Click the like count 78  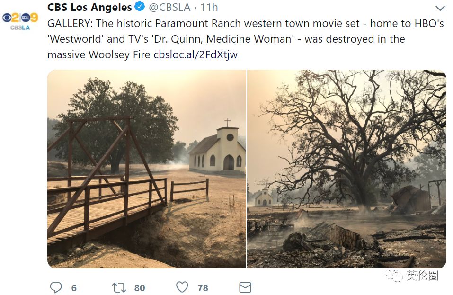tap(203, 288)
